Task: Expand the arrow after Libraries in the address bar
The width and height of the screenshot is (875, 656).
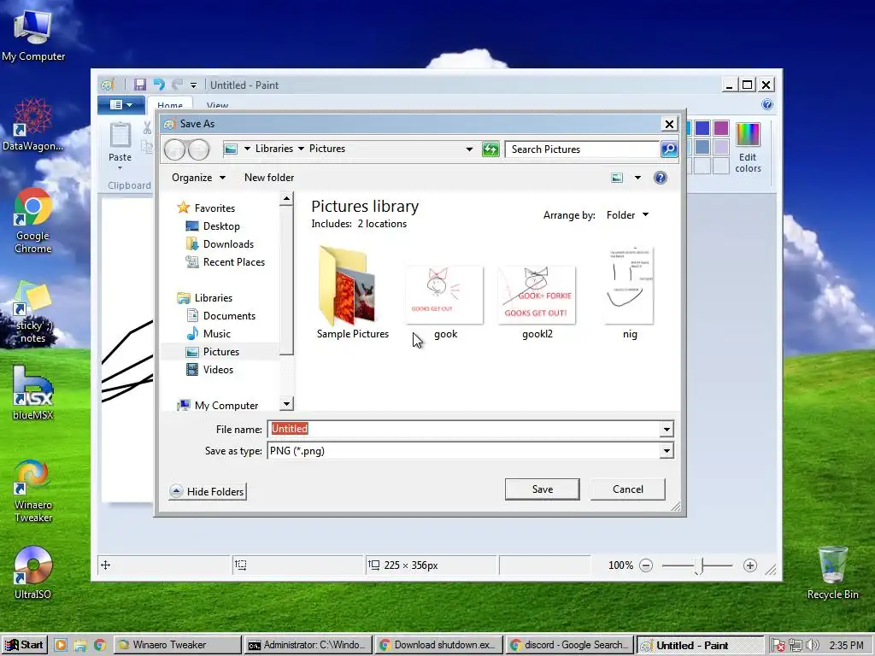Action: click(x=302, y=149)
